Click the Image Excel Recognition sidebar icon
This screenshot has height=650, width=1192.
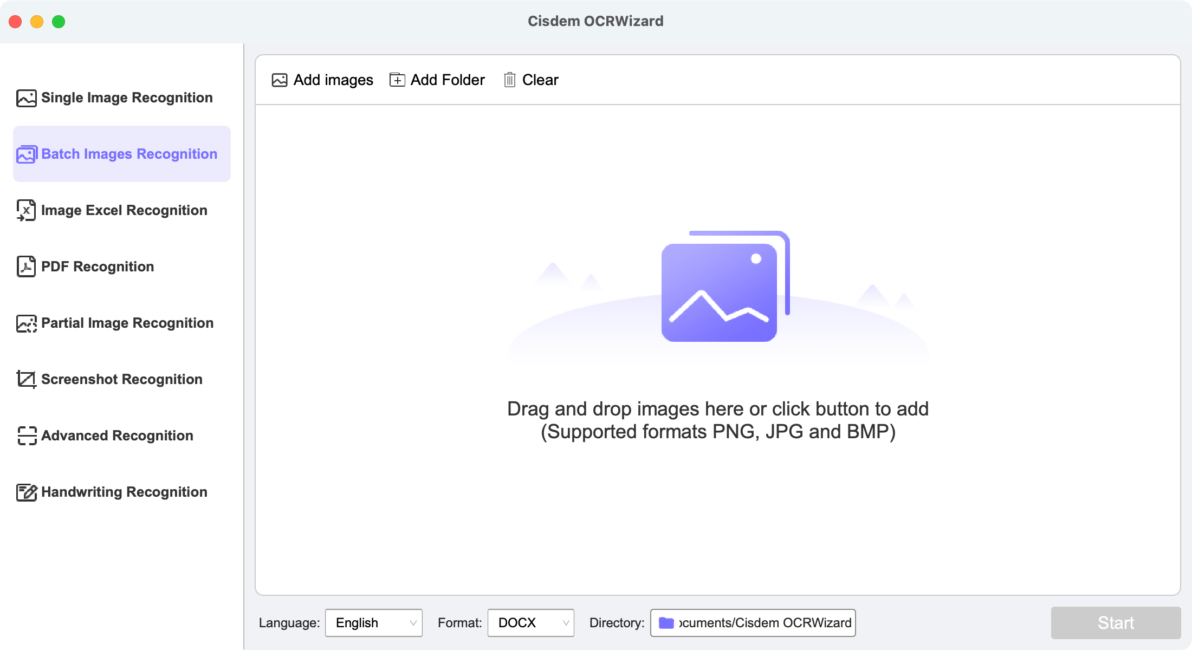(x=26, y=210)
